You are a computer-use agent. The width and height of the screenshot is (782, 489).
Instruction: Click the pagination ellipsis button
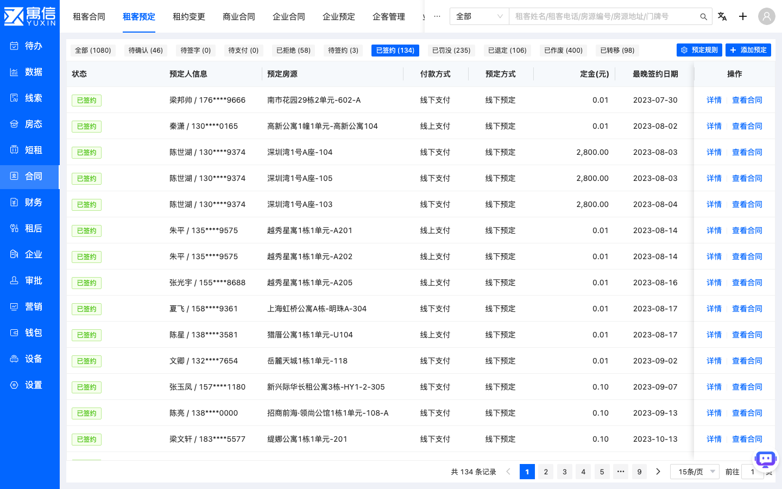[x=621, y=472]
